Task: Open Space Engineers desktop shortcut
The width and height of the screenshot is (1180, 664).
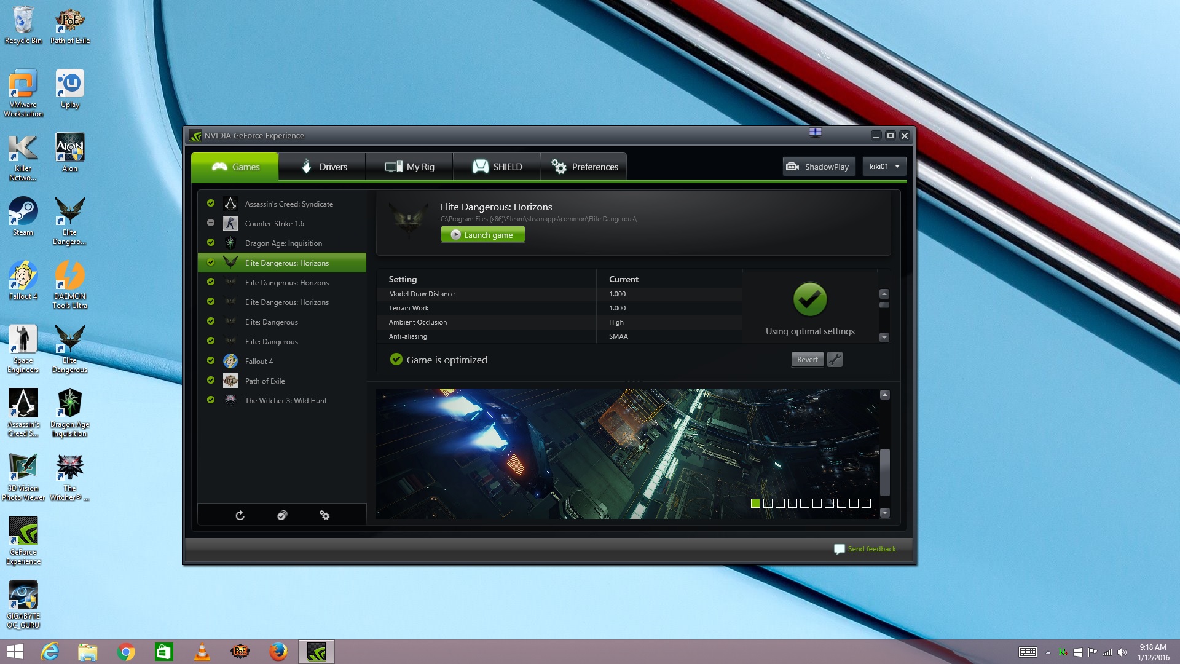Action: (x=23, y=349)
